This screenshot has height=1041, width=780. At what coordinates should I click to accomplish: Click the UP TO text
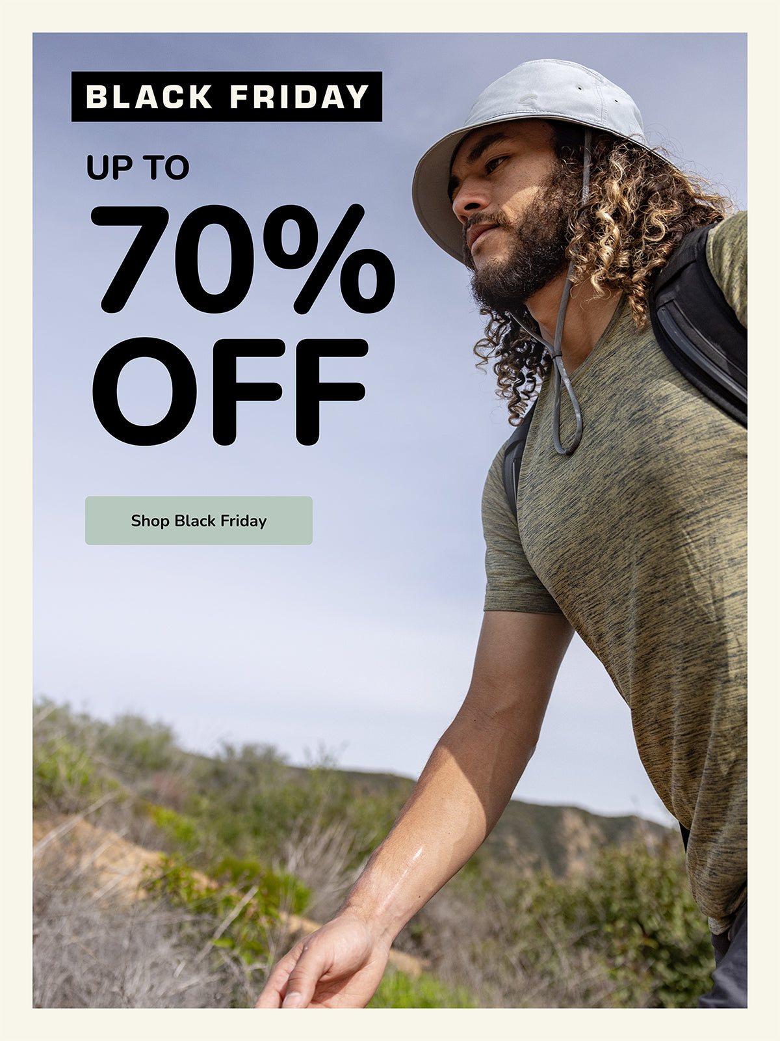pos(138,168)
